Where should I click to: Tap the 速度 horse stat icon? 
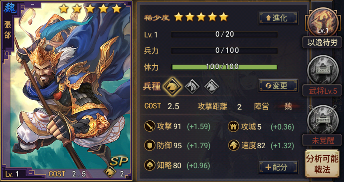(x=233, y=145)
